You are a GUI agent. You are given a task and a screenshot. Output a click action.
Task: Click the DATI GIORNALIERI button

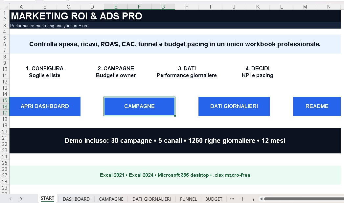(x=234, y=106)
